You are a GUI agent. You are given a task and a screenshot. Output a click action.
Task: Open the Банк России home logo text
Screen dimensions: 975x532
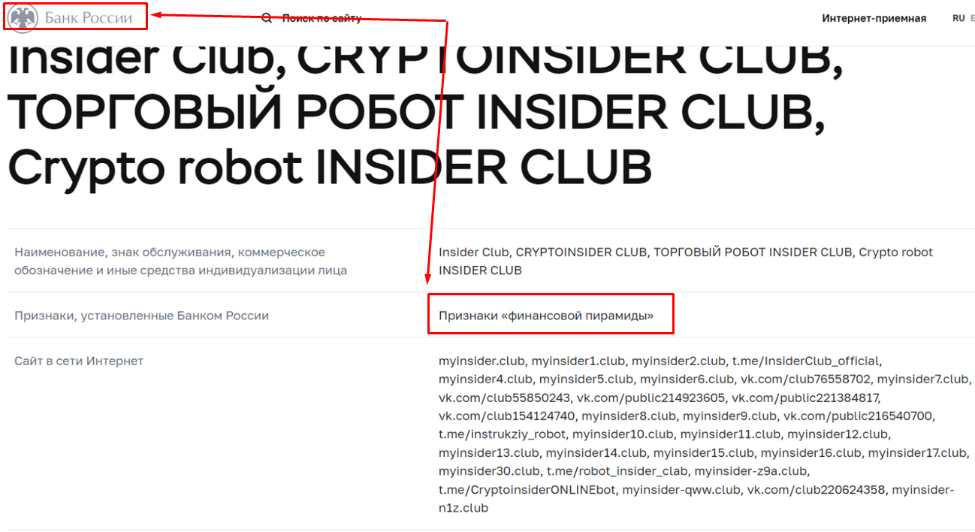(89, 18)
